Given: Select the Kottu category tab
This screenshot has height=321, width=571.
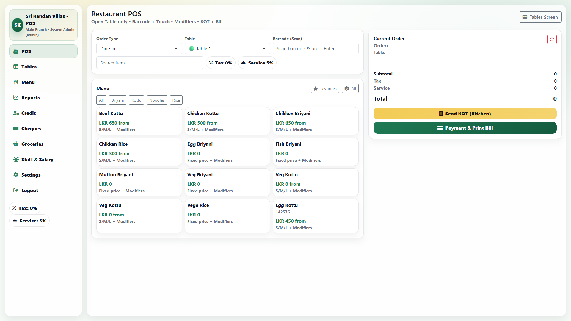Looking at the screenshot, I should (136, 100).
